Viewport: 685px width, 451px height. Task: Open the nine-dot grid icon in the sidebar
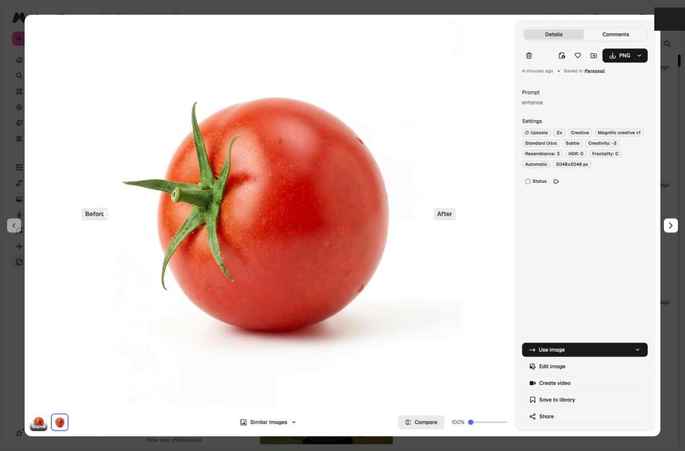(19, 168)
